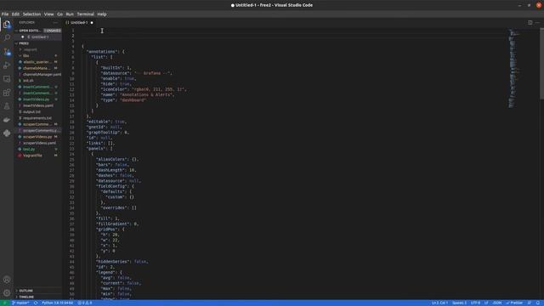Click the Prettier status bar item
This screenshot has width=544, height=306.
point(514,303)
